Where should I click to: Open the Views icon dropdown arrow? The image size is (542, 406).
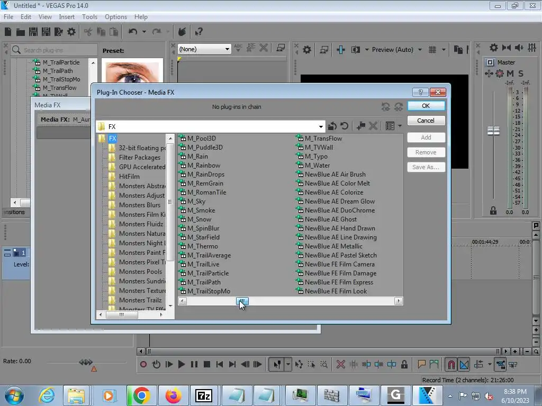[400, 126]
